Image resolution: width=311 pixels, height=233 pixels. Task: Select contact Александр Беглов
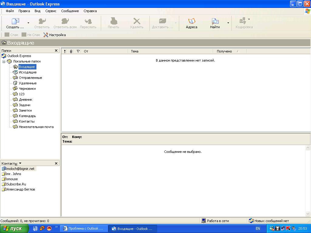click(x=21, y=189)
